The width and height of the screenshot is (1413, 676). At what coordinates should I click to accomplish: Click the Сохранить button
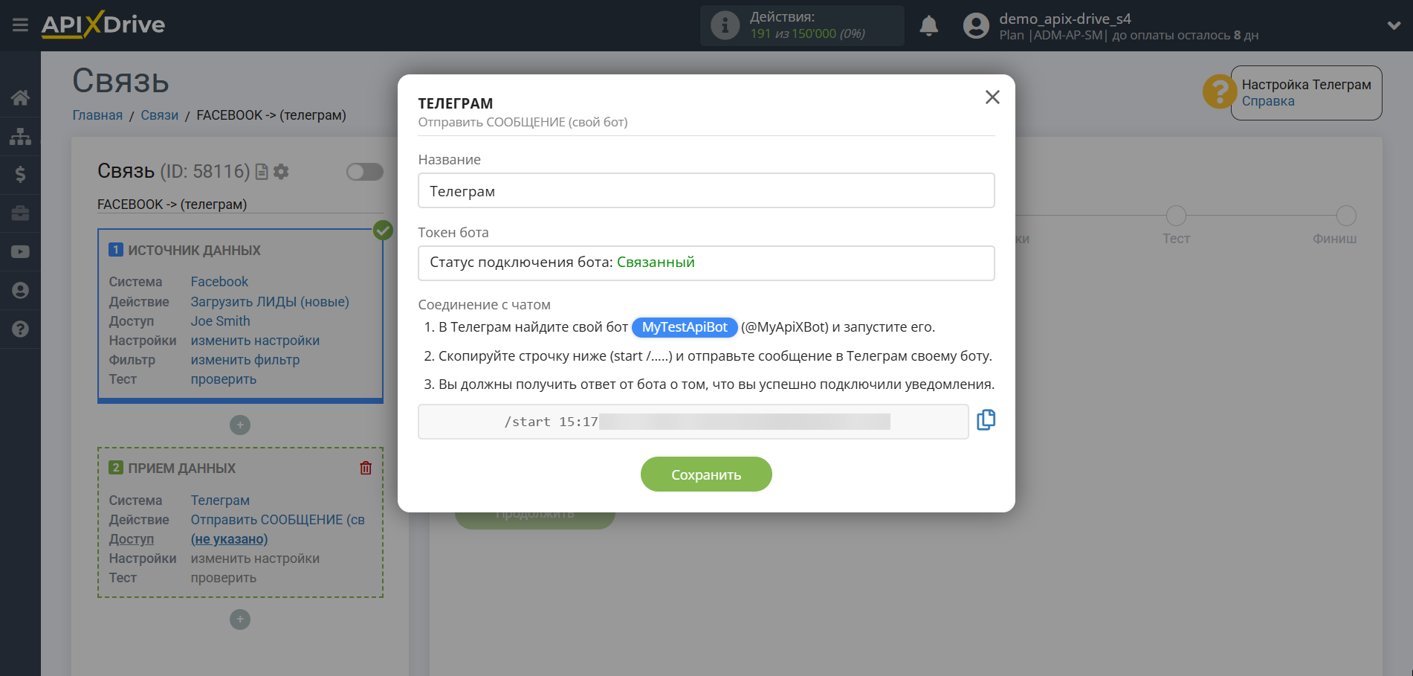705,474
